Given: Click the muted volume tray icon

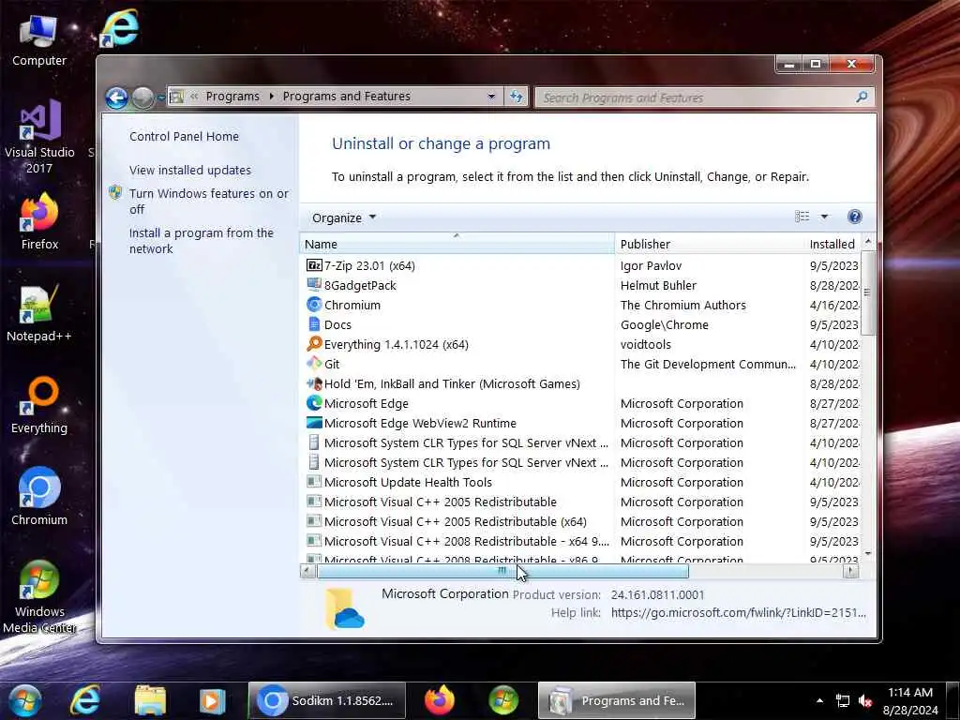Looking at the screenshot, I should pyautogui.click(x=865, y=701).
